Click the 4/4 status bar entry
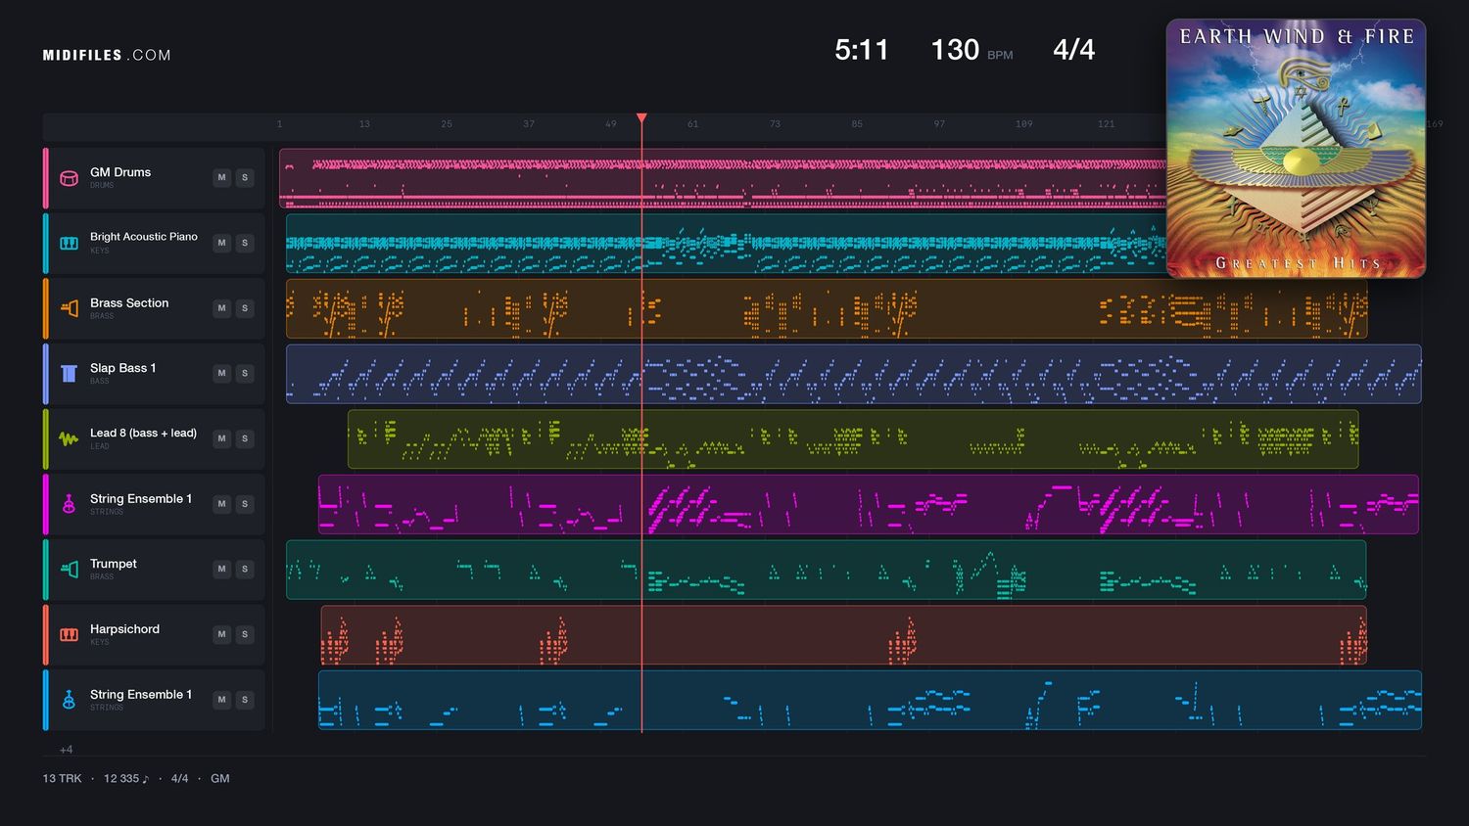Viewport: 1469px width, 826px height. 179,779
